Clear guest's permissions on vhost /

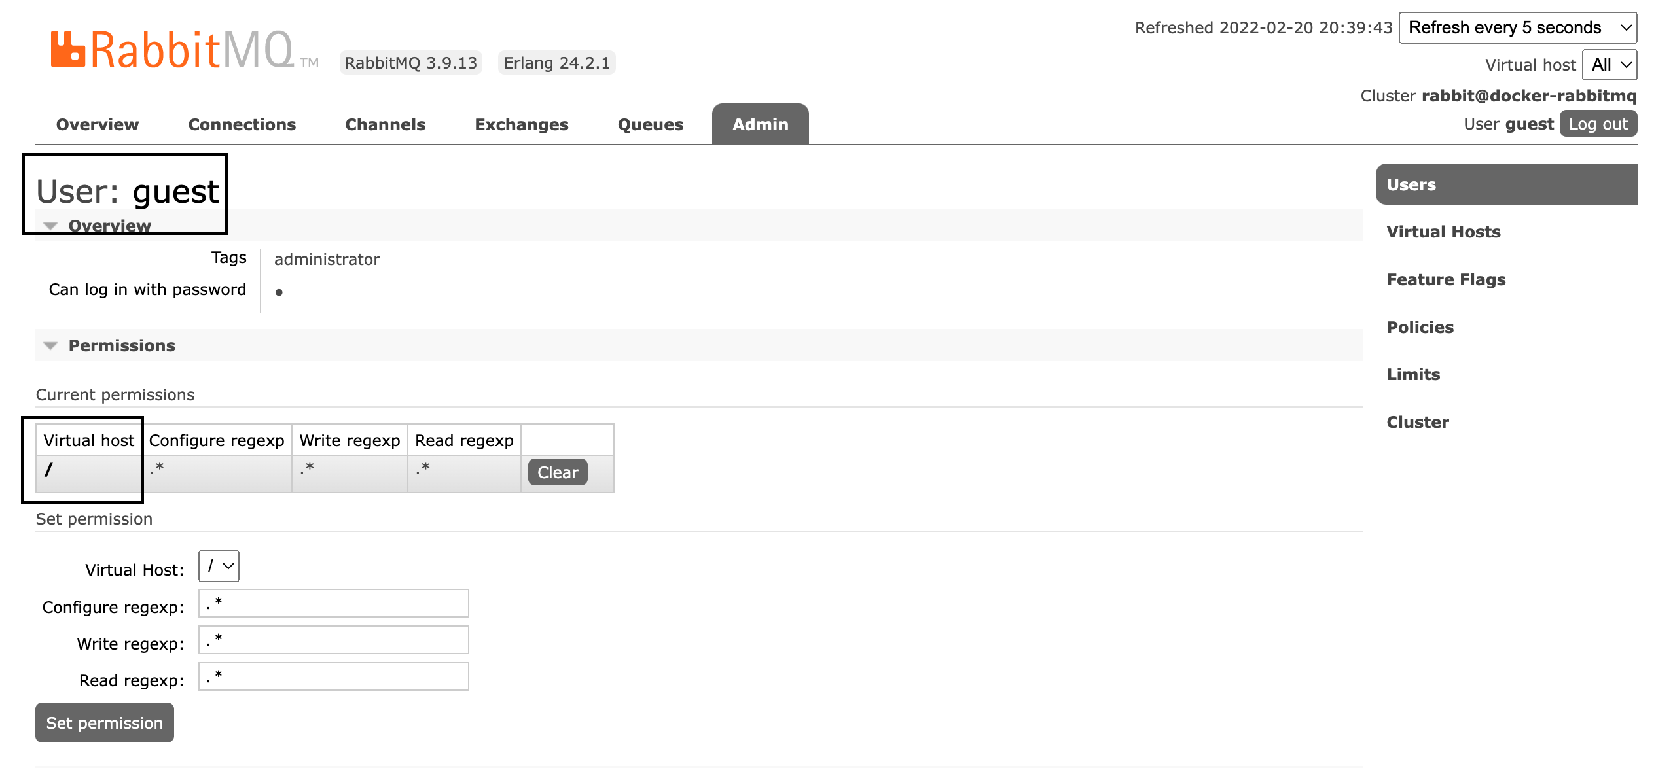(557, 472)
